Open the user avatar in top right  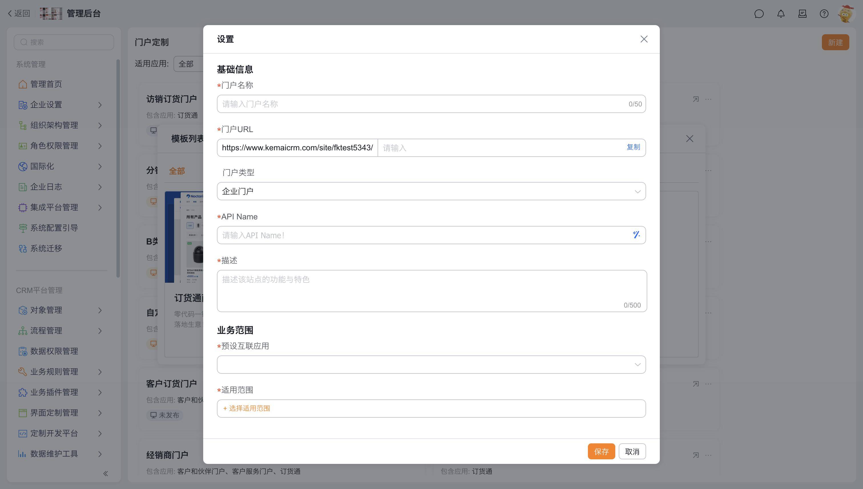point(846,14)
